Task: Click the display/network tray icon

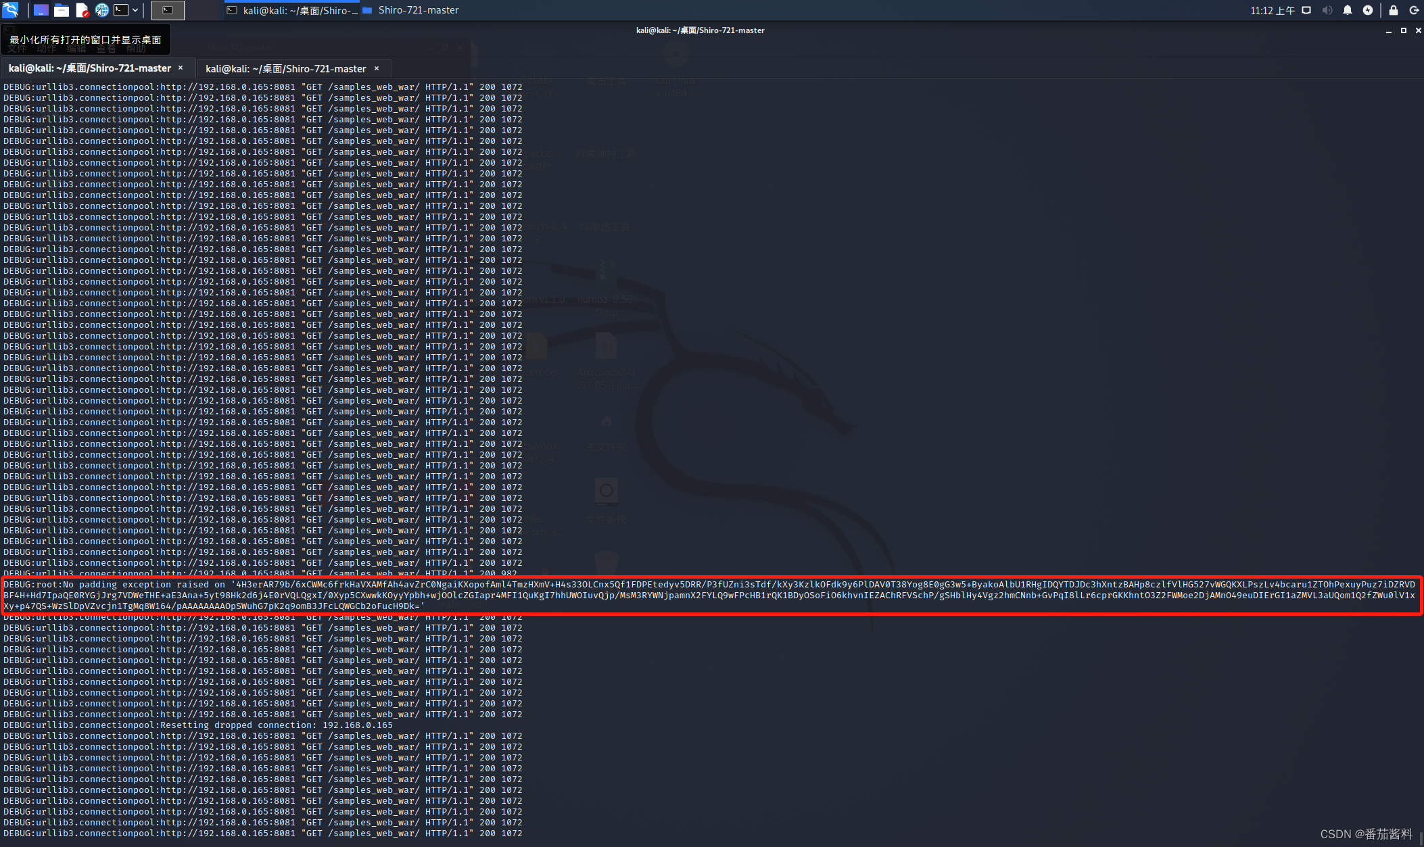Action: point(1306,10)
